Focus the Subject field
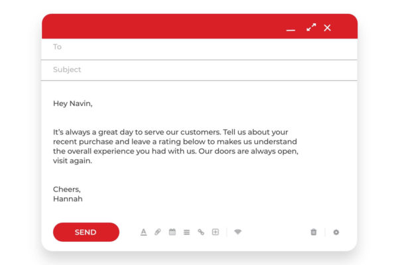398x265 pixels. (199, 70)
